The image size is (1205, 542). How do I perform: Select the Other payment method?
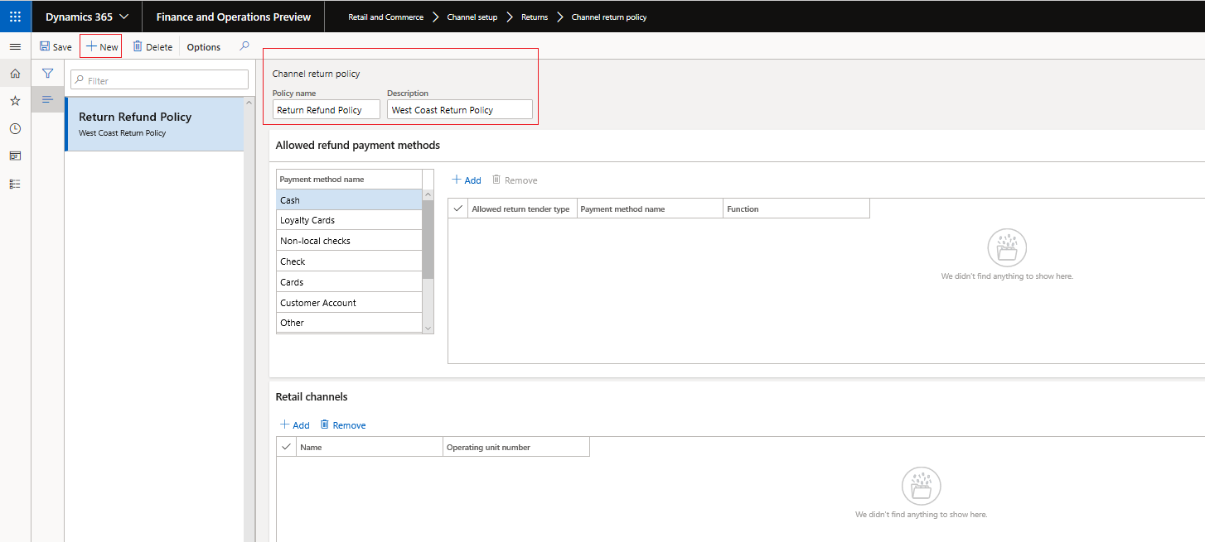350,323
